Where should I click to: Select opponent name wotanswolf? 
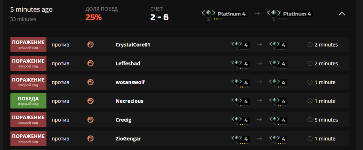[130, 82]
